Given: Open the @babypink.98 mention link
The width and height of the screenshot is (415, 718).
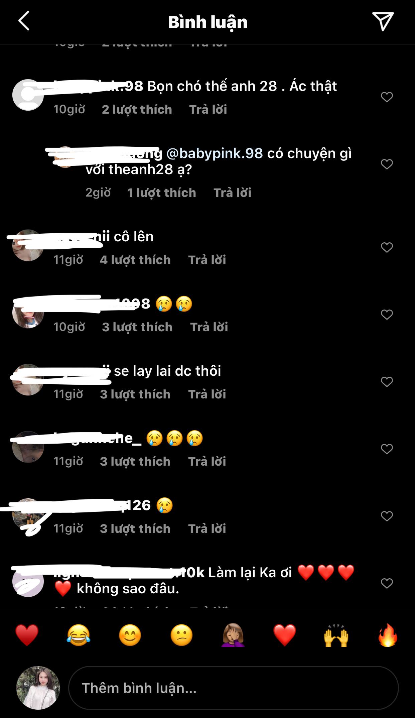Looking at the screenshot, I should [215, 153].
